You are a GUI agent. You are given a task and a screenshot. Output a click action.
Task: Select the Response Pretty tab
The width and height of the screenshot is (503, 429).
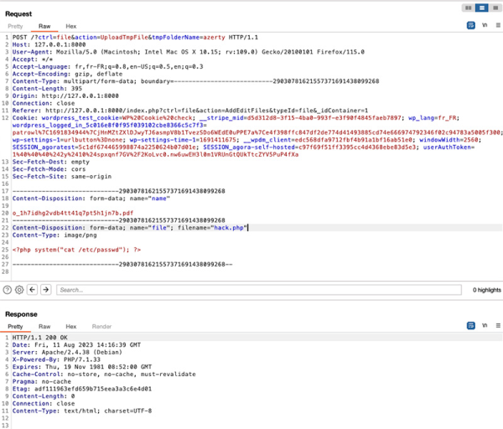[x=15, y=327]
